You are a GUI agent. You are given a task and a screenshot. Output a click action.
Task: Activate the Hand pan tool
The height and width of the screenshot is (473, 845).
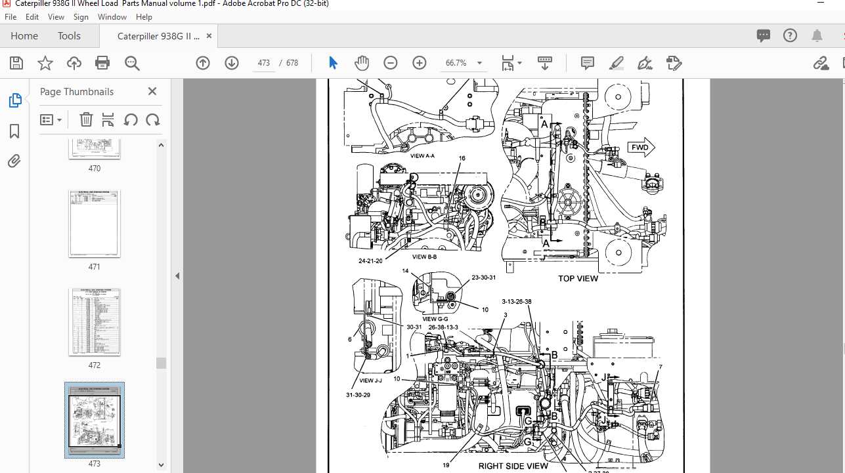pyautogui.click(x=362, y=63)
